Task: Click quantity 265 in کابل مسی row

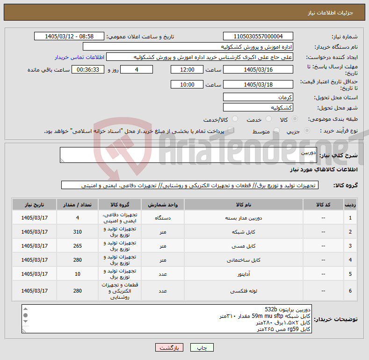Action: pos(78,246)
